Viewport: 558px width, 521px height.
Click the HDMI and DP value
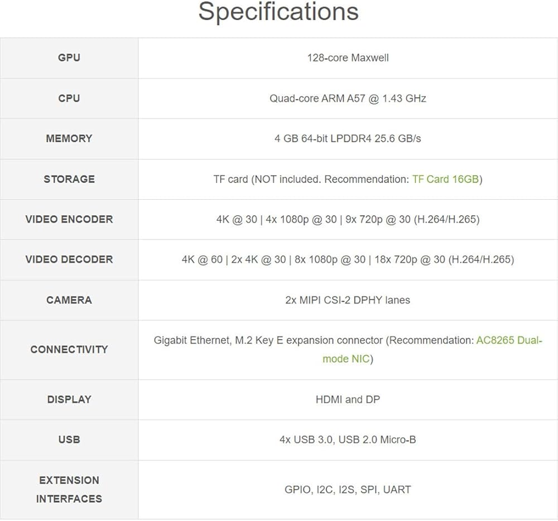(x=348, y=399)
